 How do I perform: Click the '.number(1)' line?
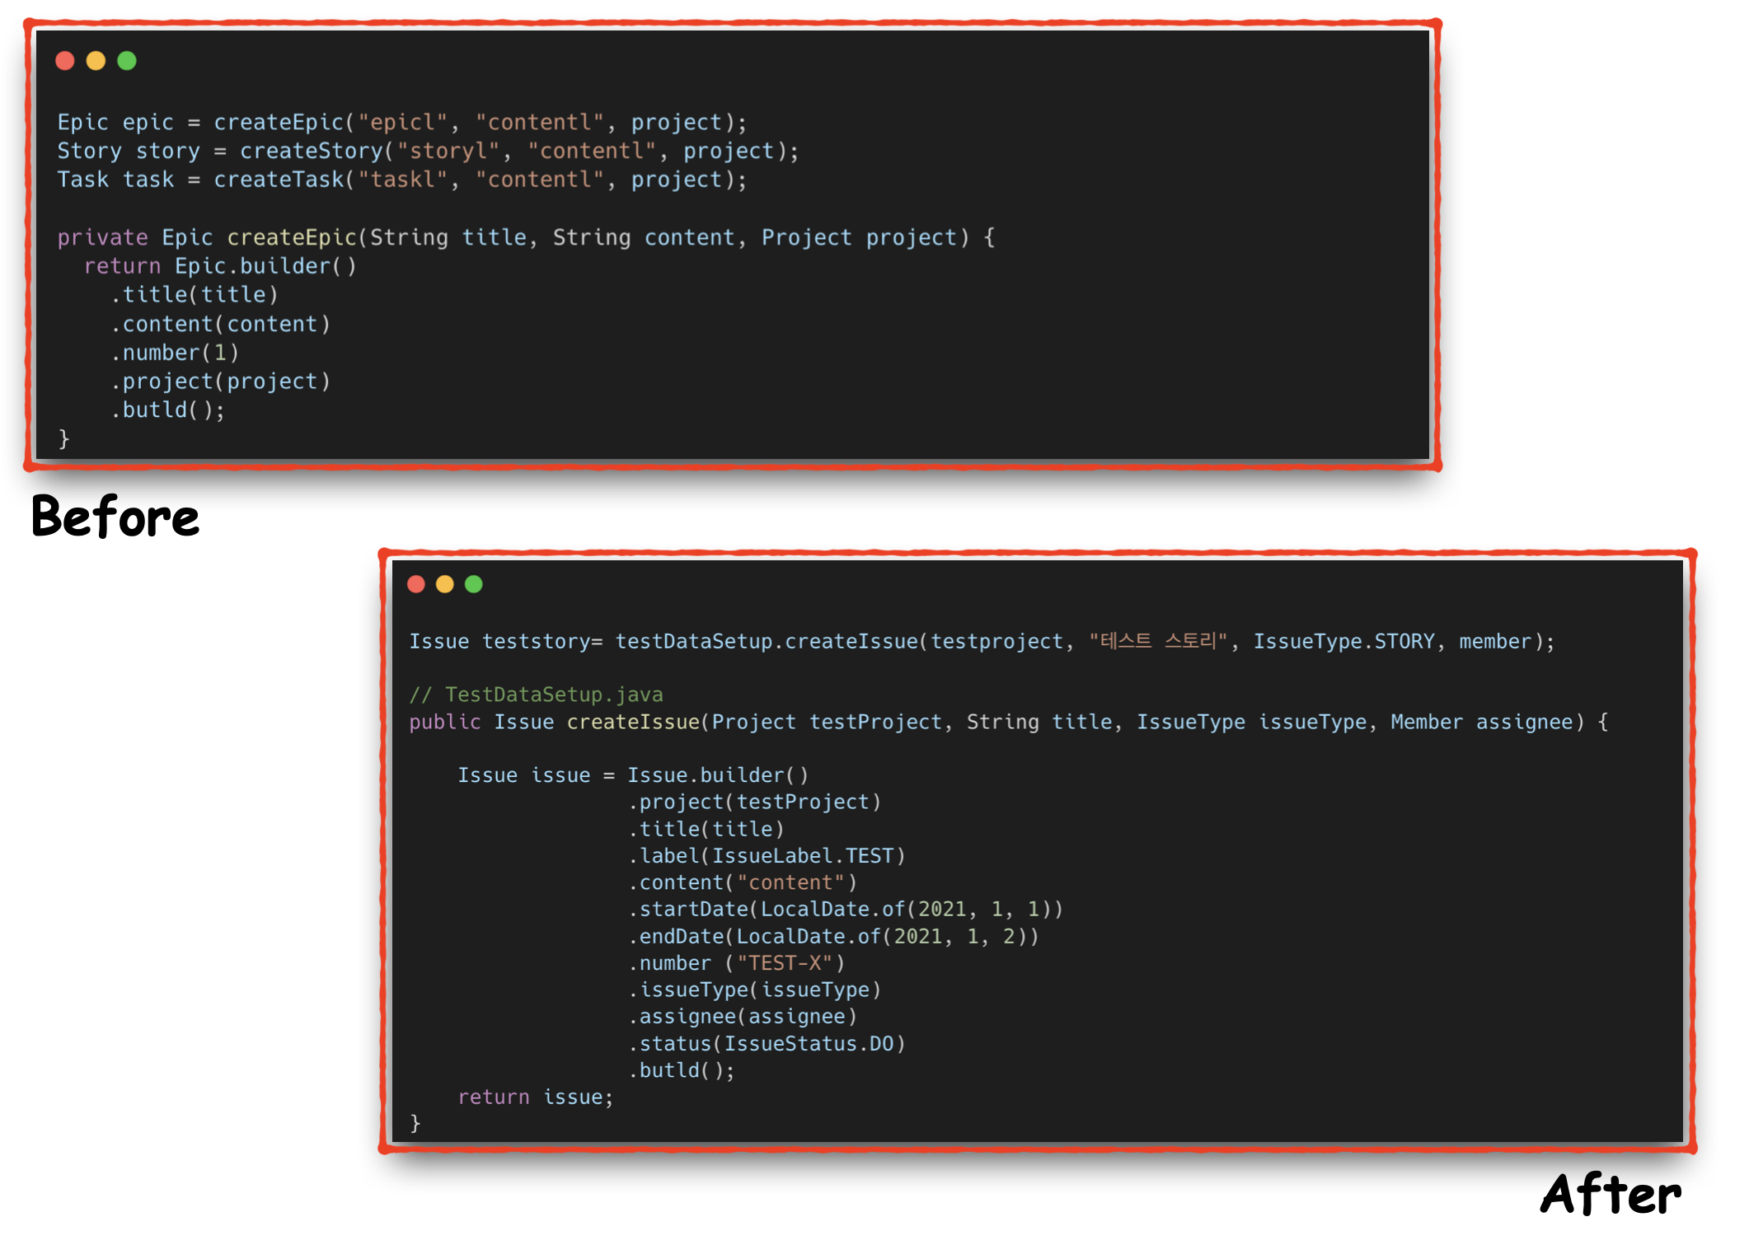point(175,353)
